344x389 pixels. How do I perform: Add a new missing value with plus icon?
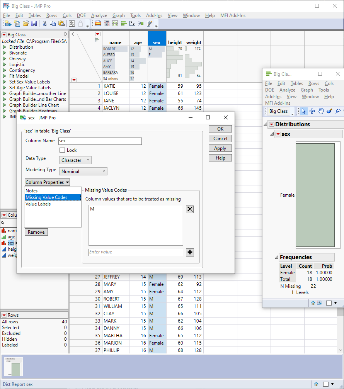tap(189, 252)
